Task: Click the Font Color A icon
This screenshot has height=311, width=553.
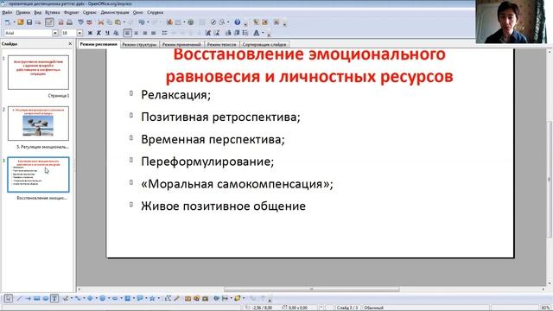Action: (x=257, y=33)
